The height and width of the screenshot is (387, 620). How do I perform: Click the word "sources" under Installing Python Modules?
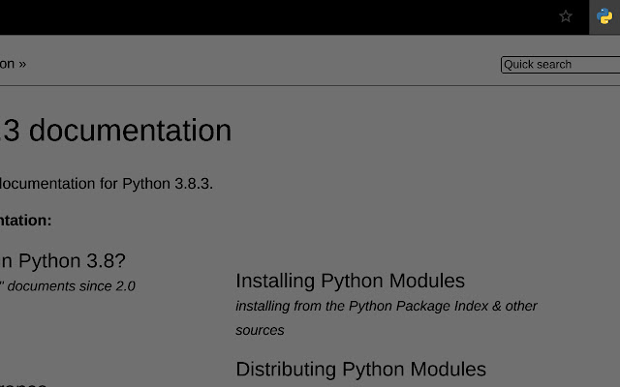point(260,330)
